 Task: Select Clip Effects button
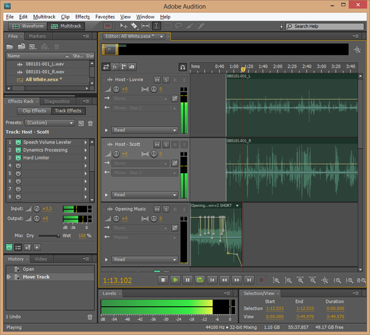34,111
